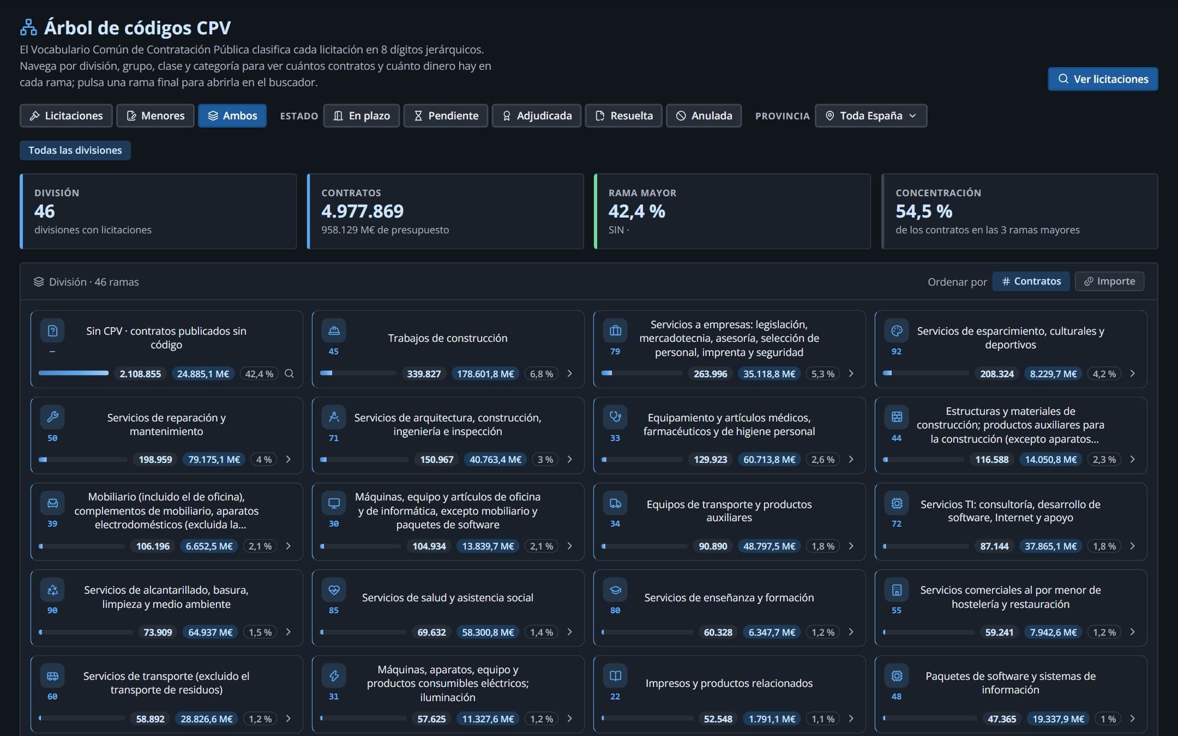This screenshot has height=736, width=1178.
Task: Click the layers icon beside División 46 ramas
Action: click(x=39, y=282)
